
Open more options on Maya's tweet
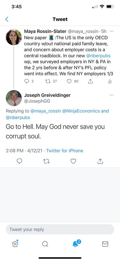112,31
